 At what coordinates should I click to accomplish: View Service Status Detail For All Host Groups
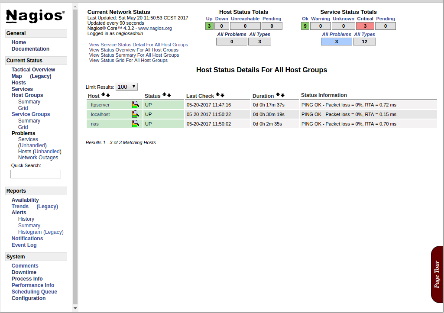click(x=139, y=45)
